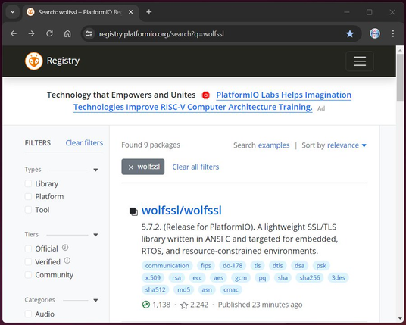The width and height of the screenshot is (406, 325).
Task: Open Chrome three-dot menu
Action: pos(393,33)
